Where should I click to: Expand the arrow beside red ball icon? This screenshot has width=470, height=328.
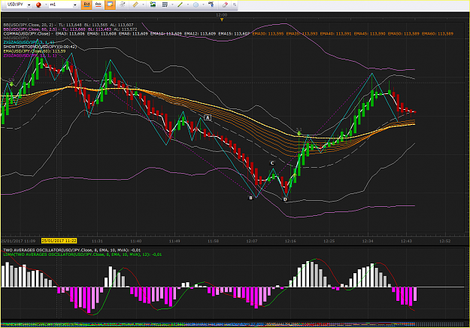tap(46, 5)
